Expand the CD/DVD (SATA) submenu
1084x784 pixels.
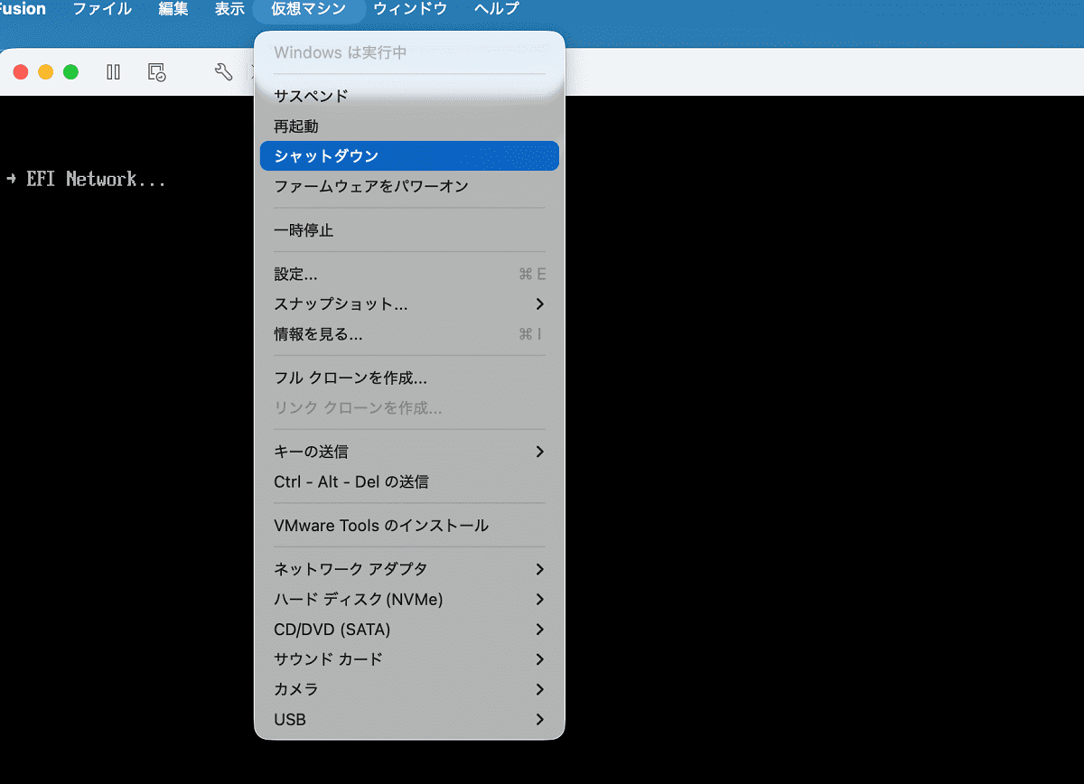click(x=409, y=629)
